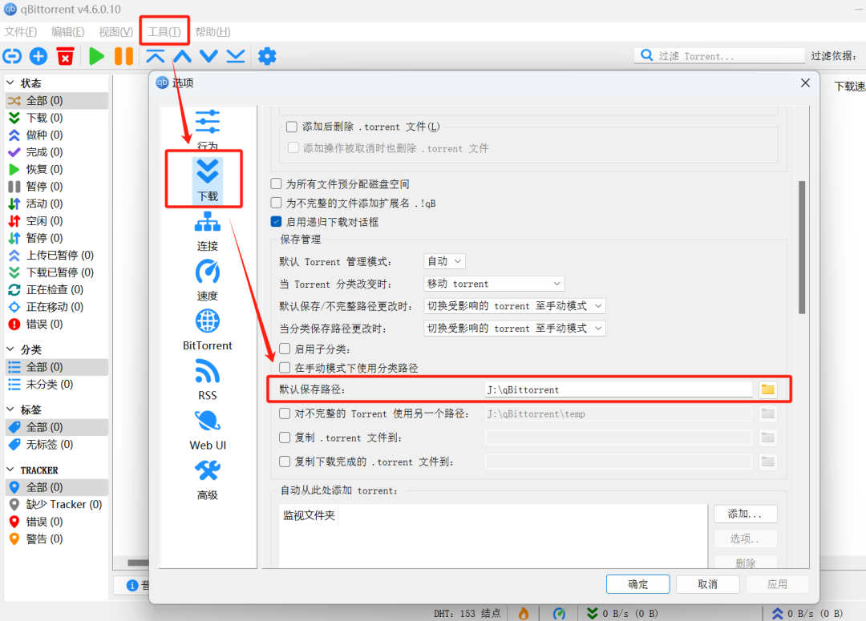Toggle 为所有文件预分配磁盘空间 checkbox

[x=276, y=183]
